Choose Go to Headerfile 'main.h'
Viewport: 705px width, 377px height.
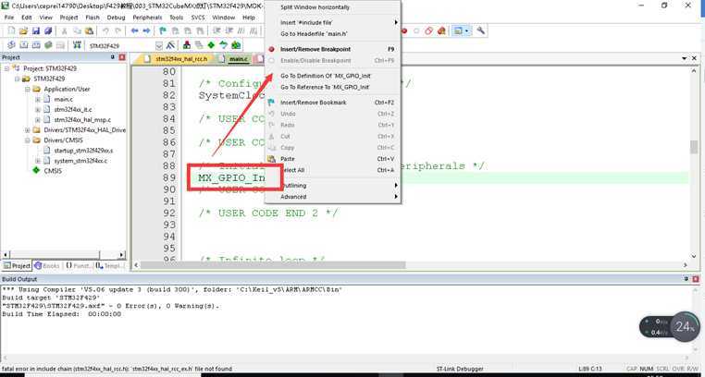tap(333, 33)
